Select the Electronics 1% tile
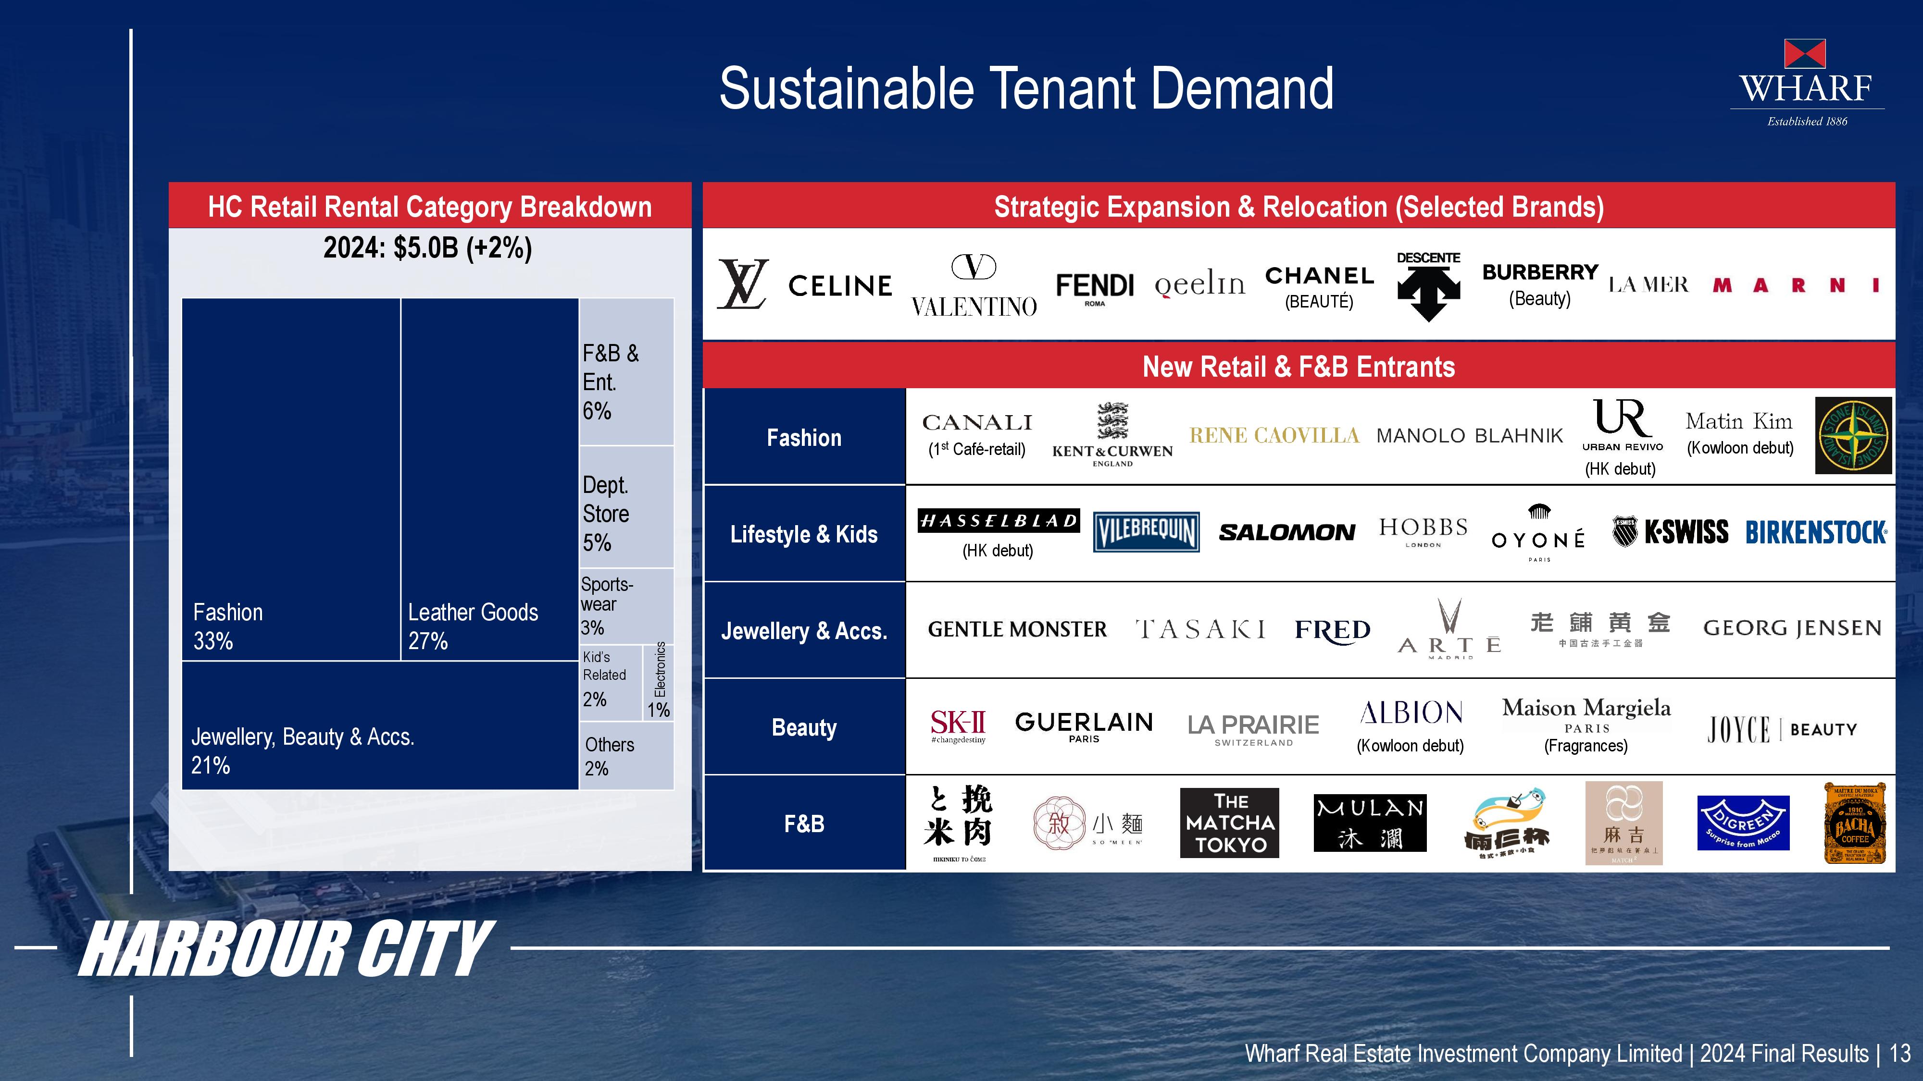 tap(659, 683)
